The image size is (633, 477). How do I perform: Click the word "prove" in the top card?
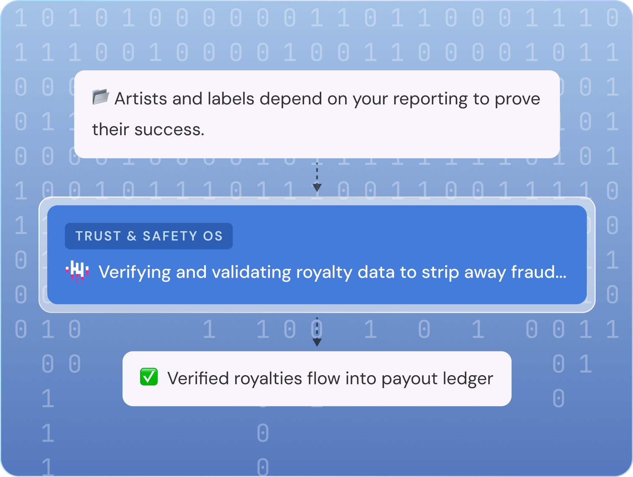click(x=517, y=100)
